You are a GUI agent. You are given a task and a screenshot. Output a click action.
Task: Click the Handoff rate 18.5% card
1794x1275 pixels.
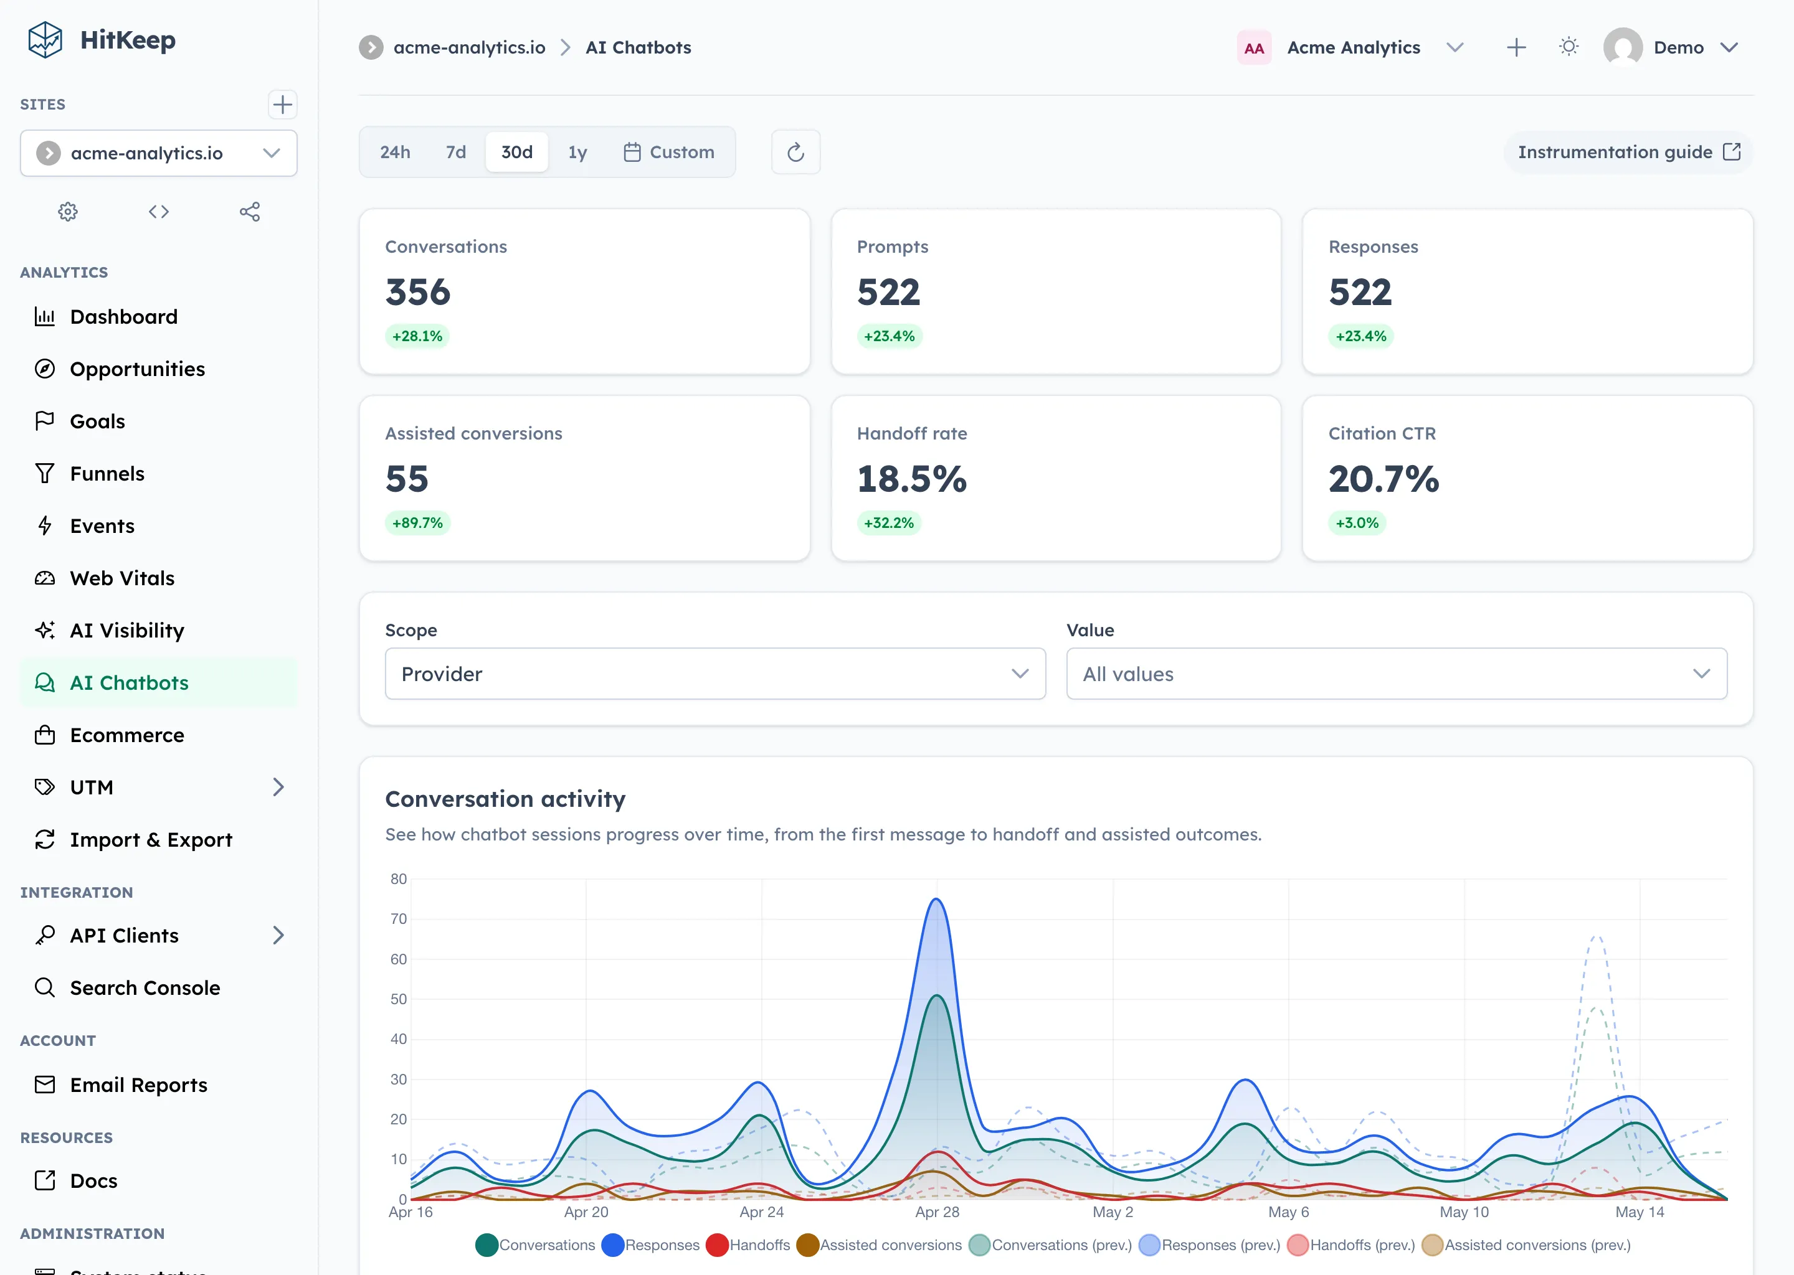1056,478
